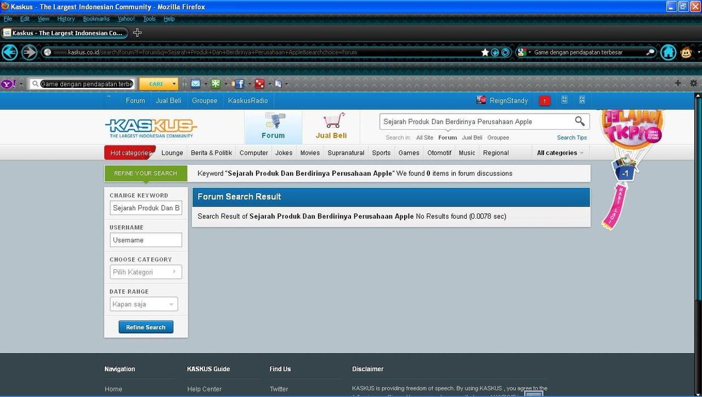Open the dropdown arrow beside the dice icon
Screen dimensions: 702x397
pyautogui.click(x=270, y=84)
